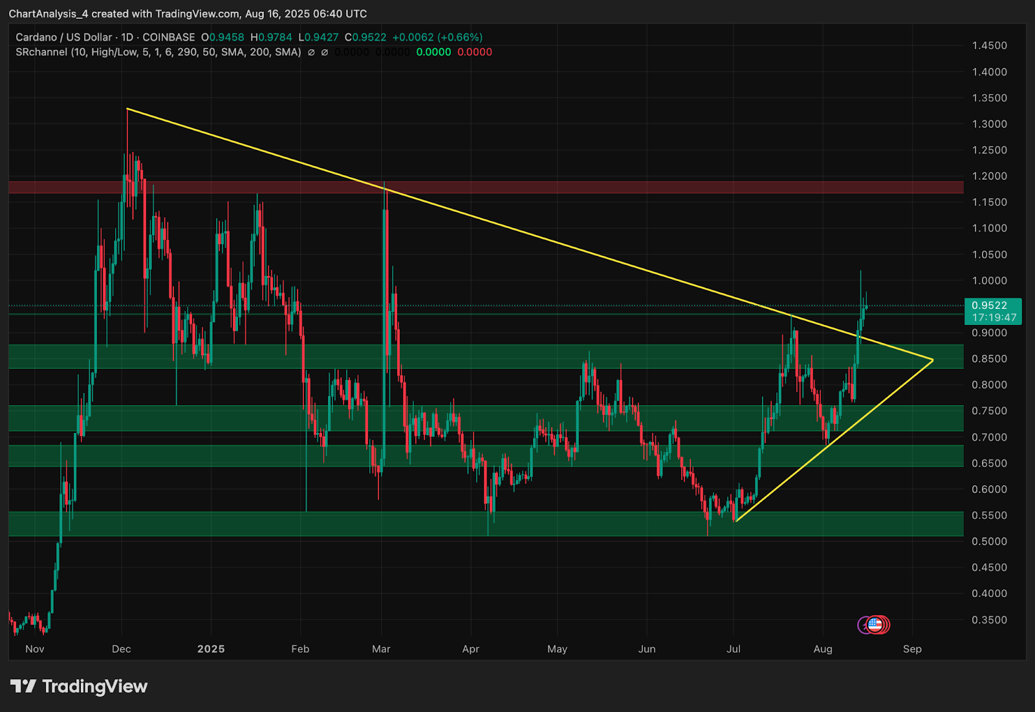The image size is (1035, 712).
Task: Click the +0.0062 (+0.66%) change value
Action: click(x=437, y=37)
